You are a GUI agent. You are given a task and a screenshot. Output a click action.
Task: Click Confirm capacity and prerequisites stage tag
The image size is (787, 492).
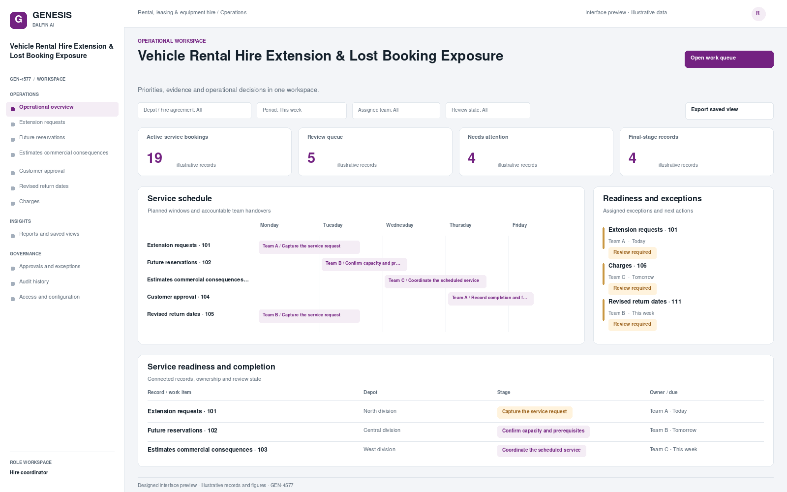(543, 431)
